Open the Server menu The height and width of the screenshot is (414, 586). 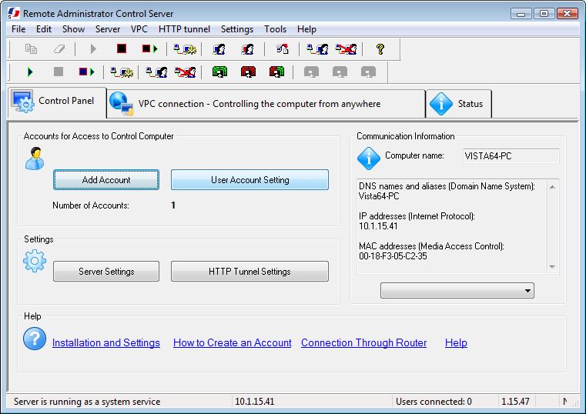[108, 29]
